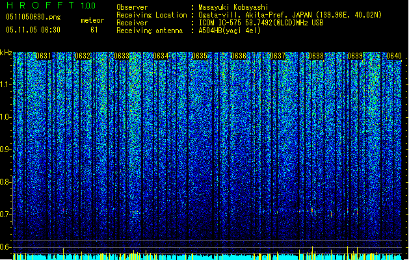Click the meteor count label
The image size is (409, 260).
pyautogui.click(x=92, y=20)
